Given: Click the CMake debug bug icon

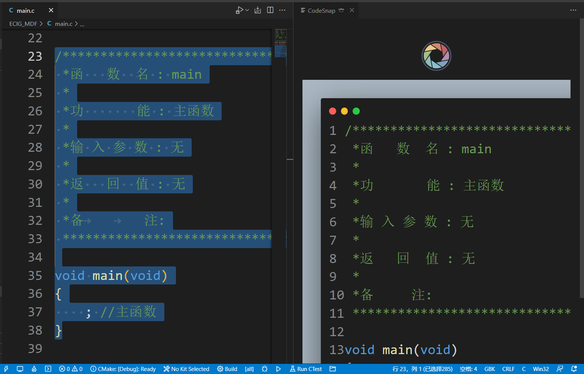Looking at the screenshot, I should click(265, 369).
